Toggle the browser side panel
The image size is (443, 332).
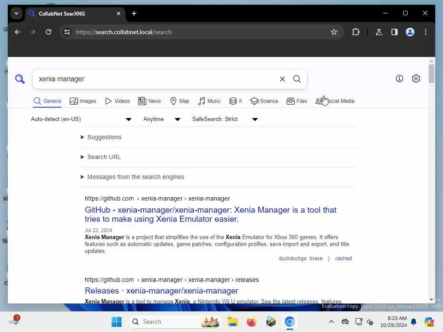click(395, 32)
